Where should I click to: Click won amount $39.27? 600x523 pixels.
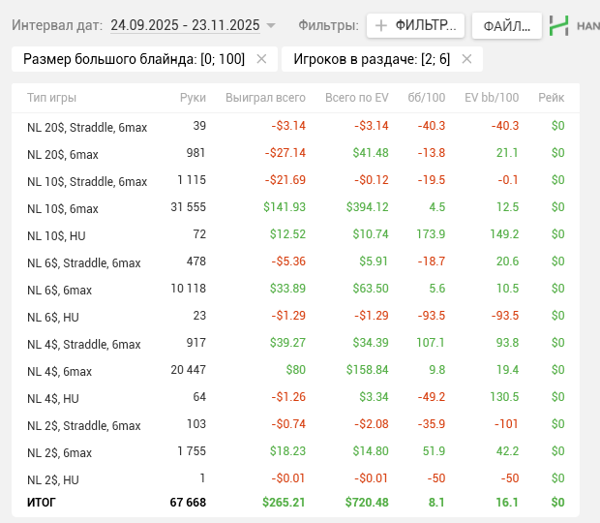coord(287,343)
